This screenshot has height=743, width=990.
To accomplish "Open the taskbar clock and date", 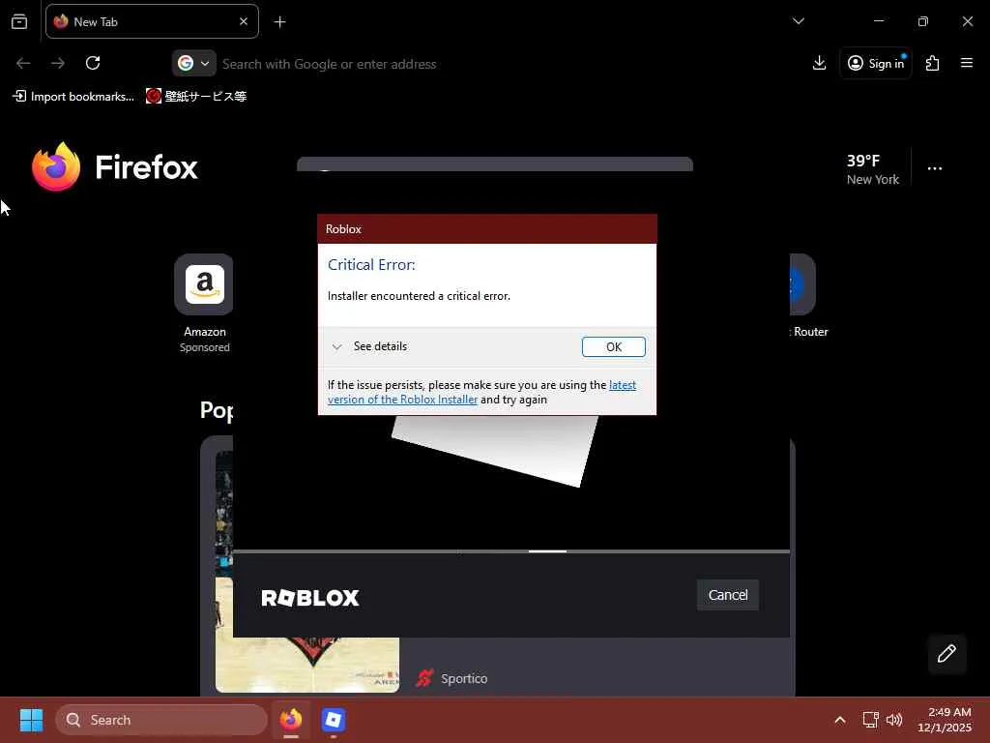I will [x=945, y=720].
